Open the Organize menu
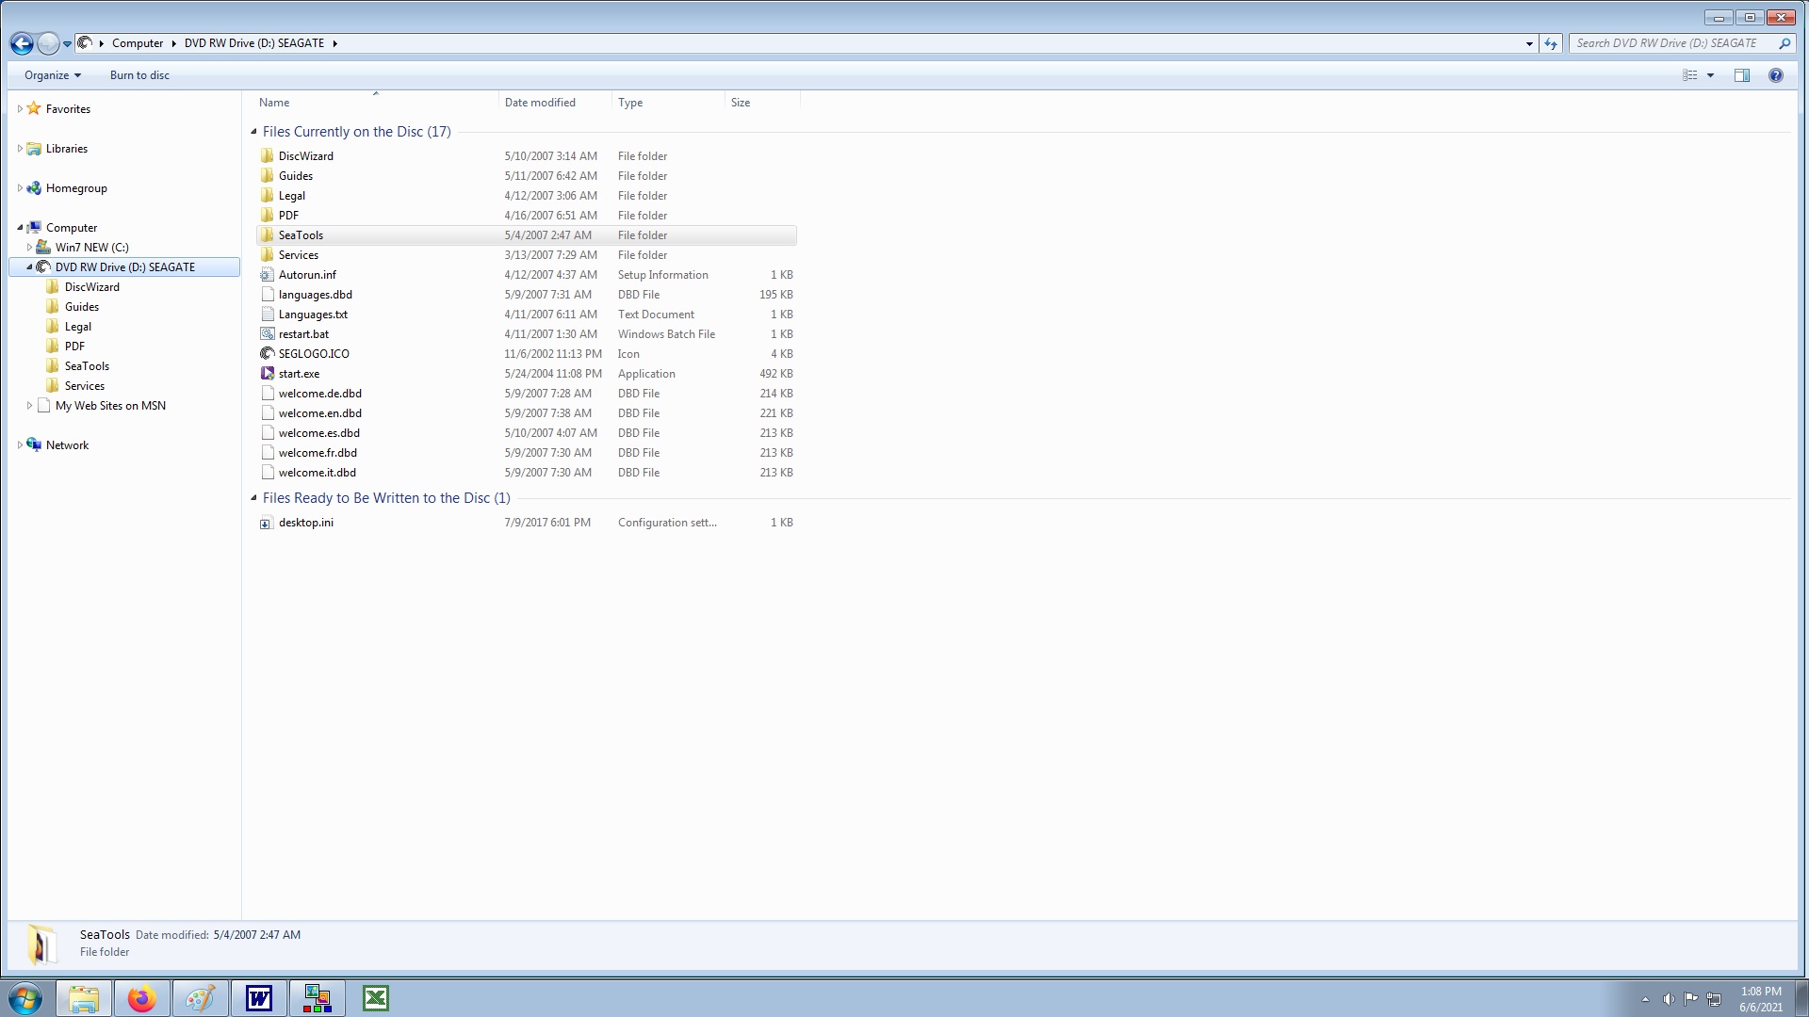The height and width of the screenshot is (1017, 1809). click(x=52, y=75)
